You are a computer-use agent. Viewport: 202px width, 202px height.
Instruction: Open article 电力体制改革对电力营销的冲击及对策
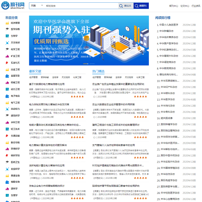pos(49,104)
